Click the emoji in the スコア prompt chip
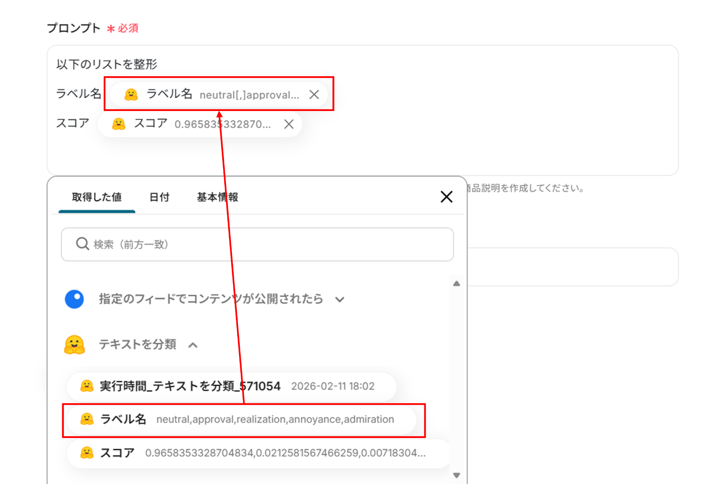720x484 pixels. 118,124
